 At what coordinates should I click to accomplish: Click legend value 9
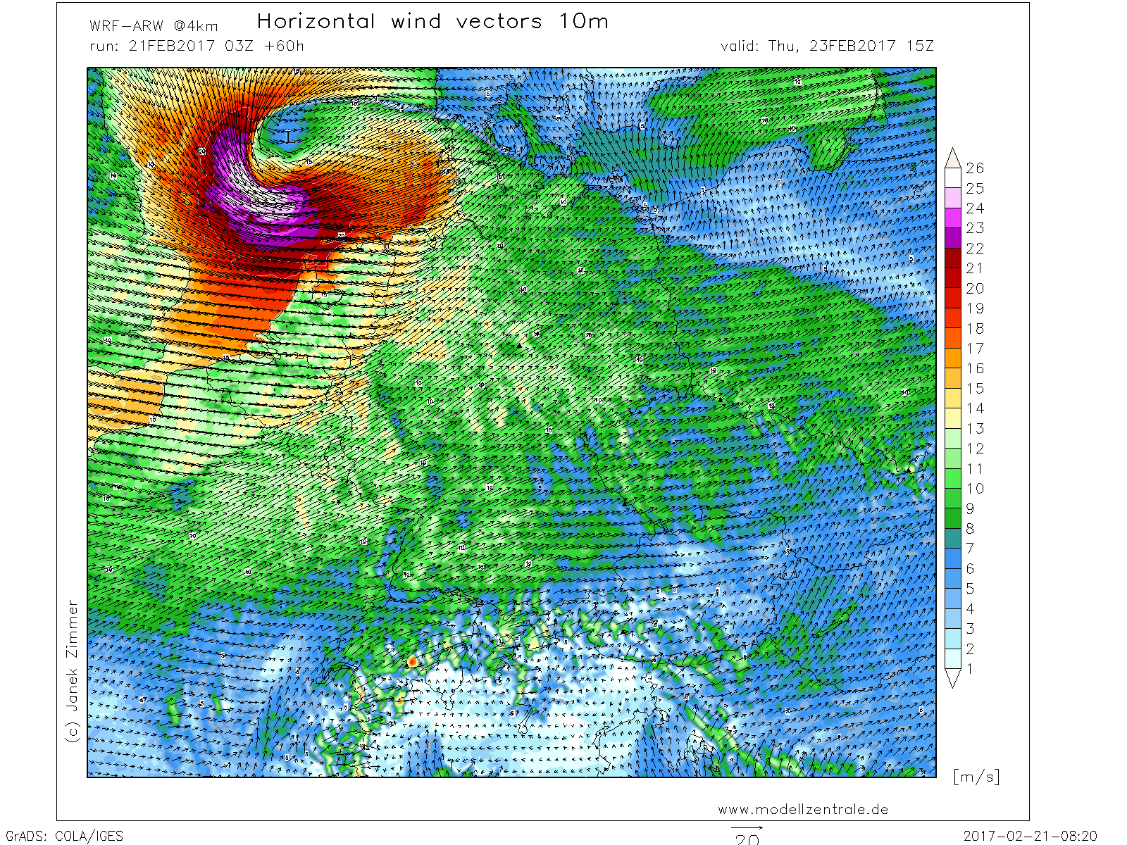coord(970,508)
